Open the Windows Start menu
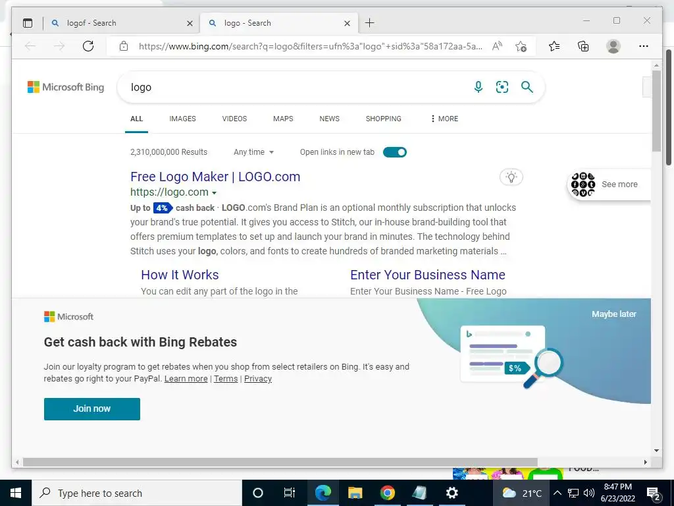The height and width of the screenshot is (506, 674). pyautogui.click(x=16, y=493)
